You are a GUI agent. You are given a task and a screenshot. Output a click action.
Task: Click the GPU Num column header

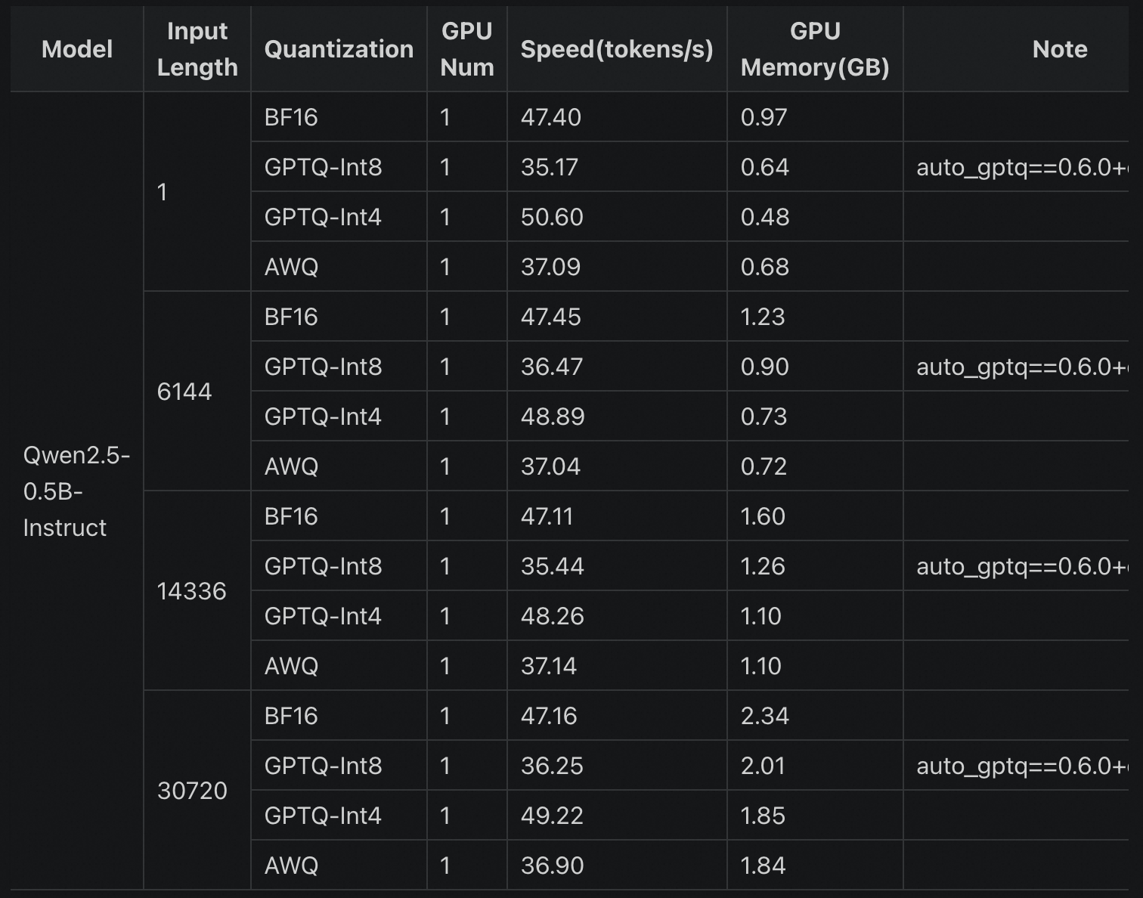click(466, 49)
